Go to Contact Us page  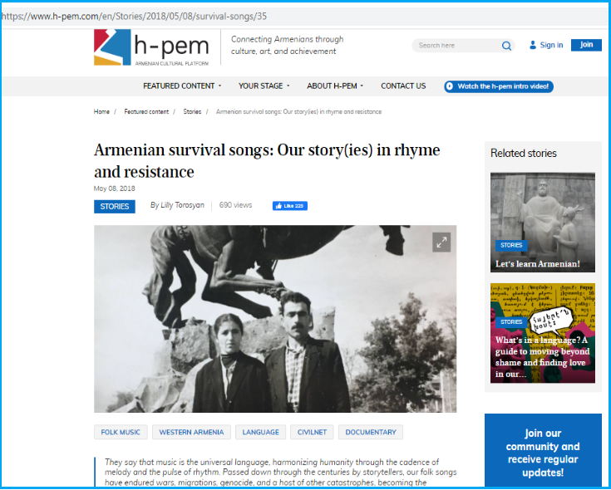point(403,86)
